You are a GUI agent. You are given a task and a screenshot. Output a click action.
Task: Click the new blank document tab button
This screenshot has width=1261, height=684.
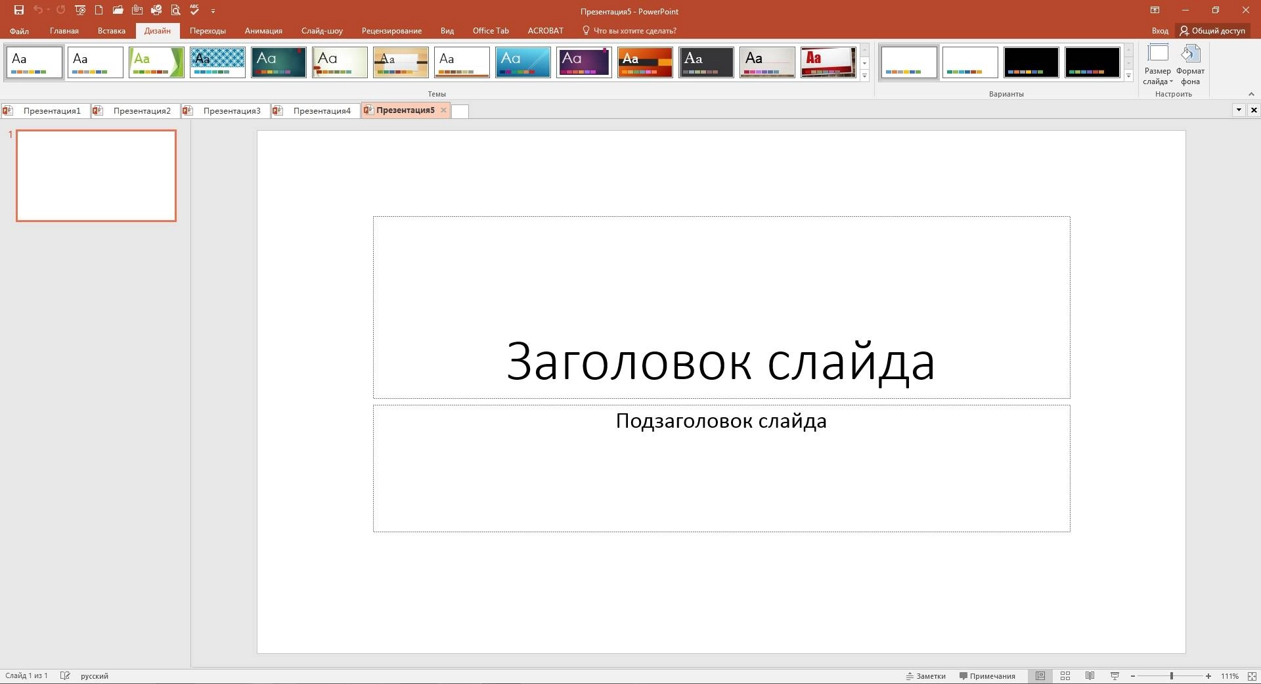460,111
